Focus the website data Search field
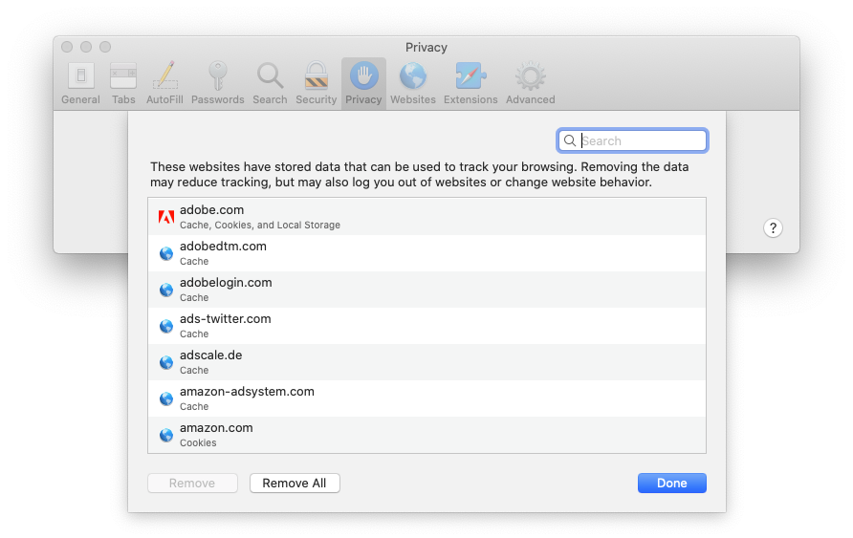The image size is (853, 538). coord(632,140)
